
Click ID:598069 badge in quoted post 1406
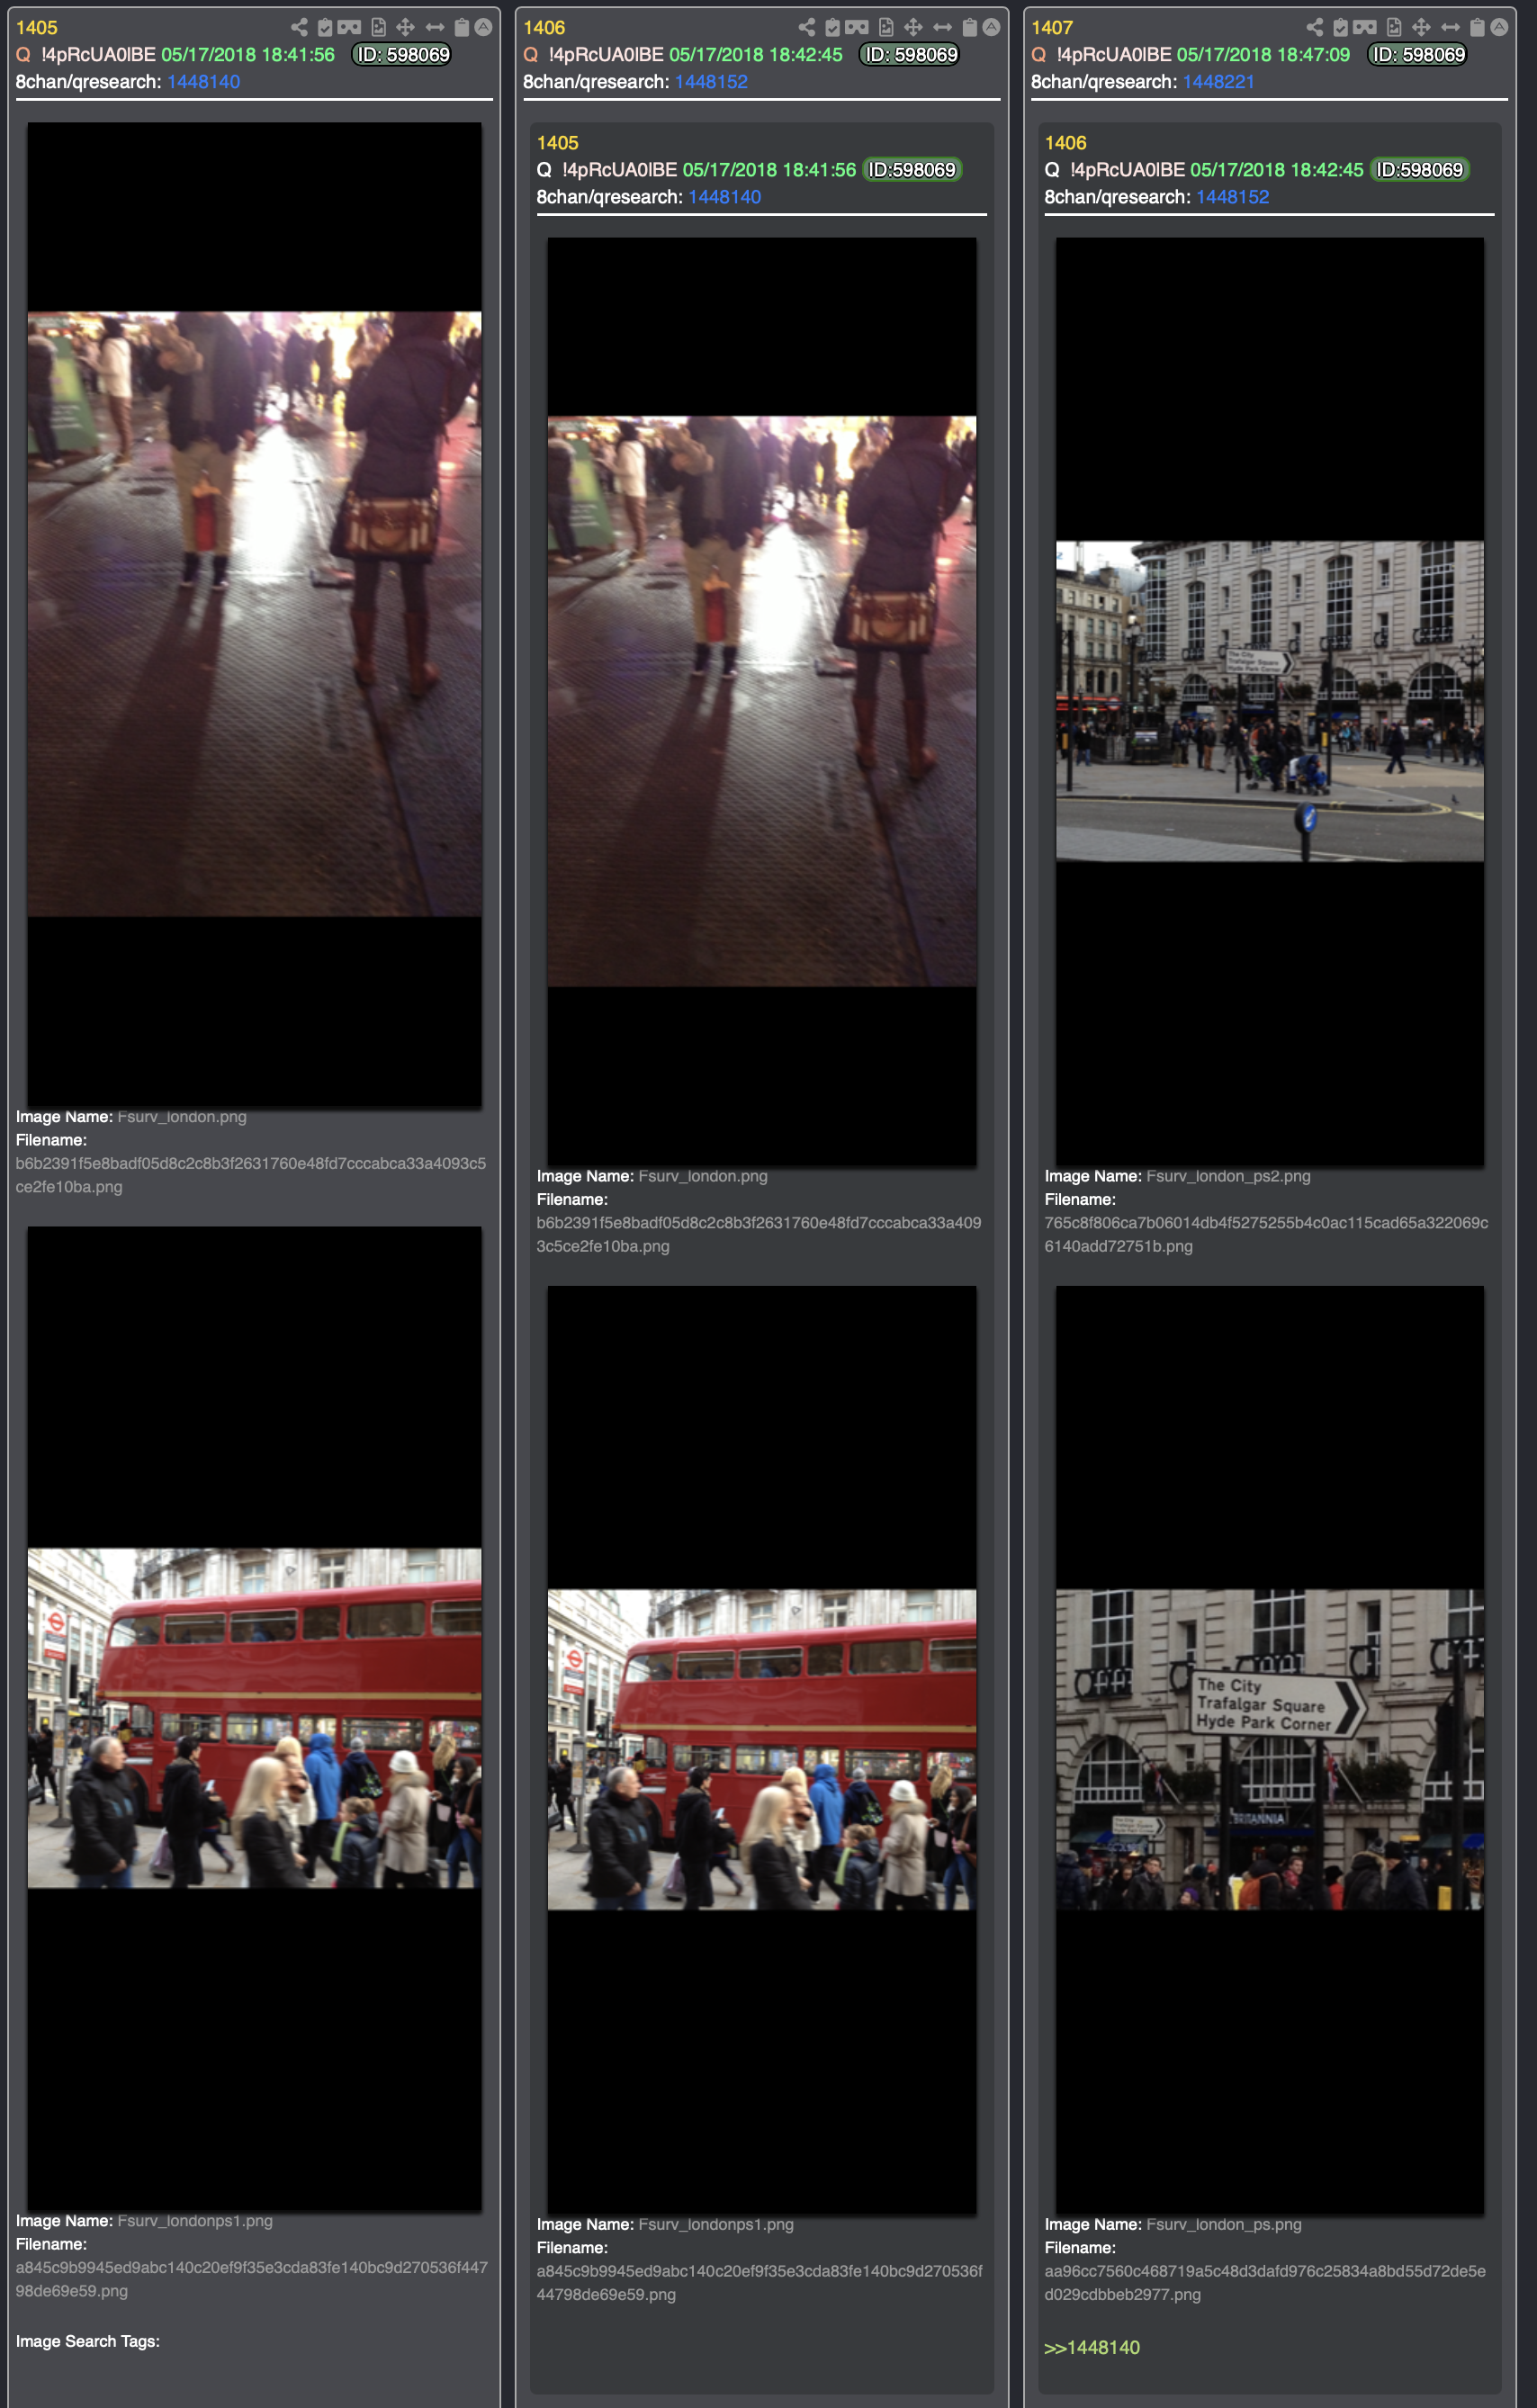(x=1420, y=170)
